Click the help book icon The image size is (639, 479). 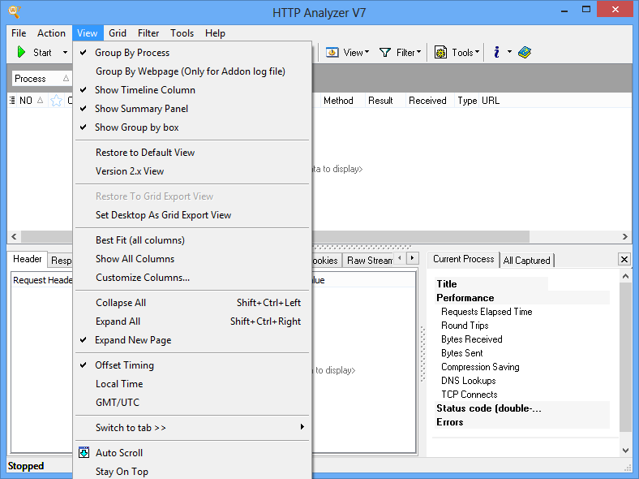tap(525, 52)
